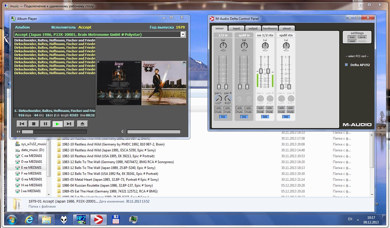Open the album dropdown arrow in Album Player
390x228 pixels.
coord(183,34)
